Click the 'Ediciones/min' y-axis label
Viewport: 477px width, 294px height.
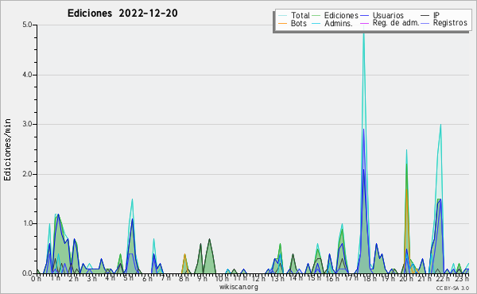coord(7,149)
